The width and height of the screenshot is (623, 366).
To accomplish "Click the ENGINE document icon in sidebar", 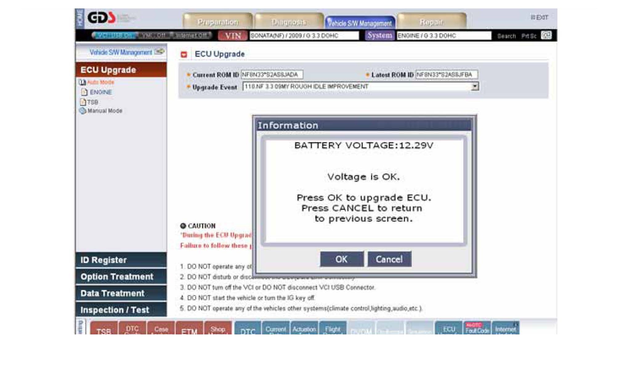I will point(84,92).
